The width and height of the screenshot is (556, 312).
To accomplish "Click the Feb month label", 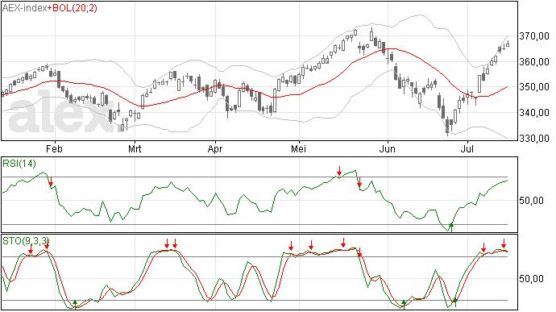I will (x=54, y=148).
